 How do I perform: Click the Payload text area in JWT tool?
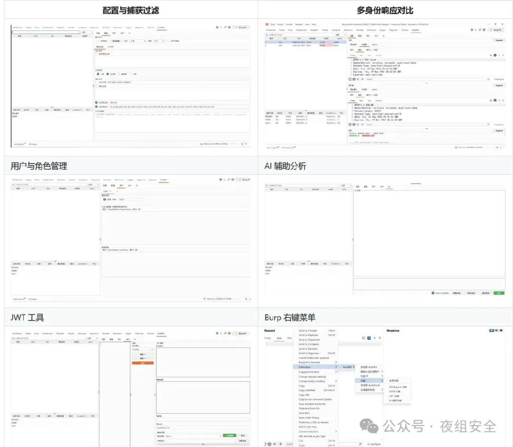click(203, 397)
